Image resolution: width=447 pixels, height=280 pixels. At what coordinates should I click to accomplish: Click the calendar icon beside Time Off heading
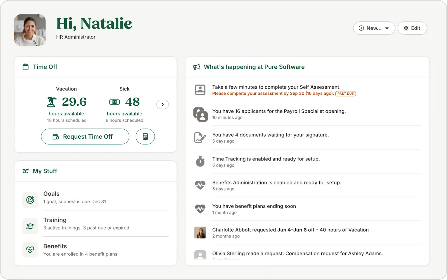click(25, 67)
